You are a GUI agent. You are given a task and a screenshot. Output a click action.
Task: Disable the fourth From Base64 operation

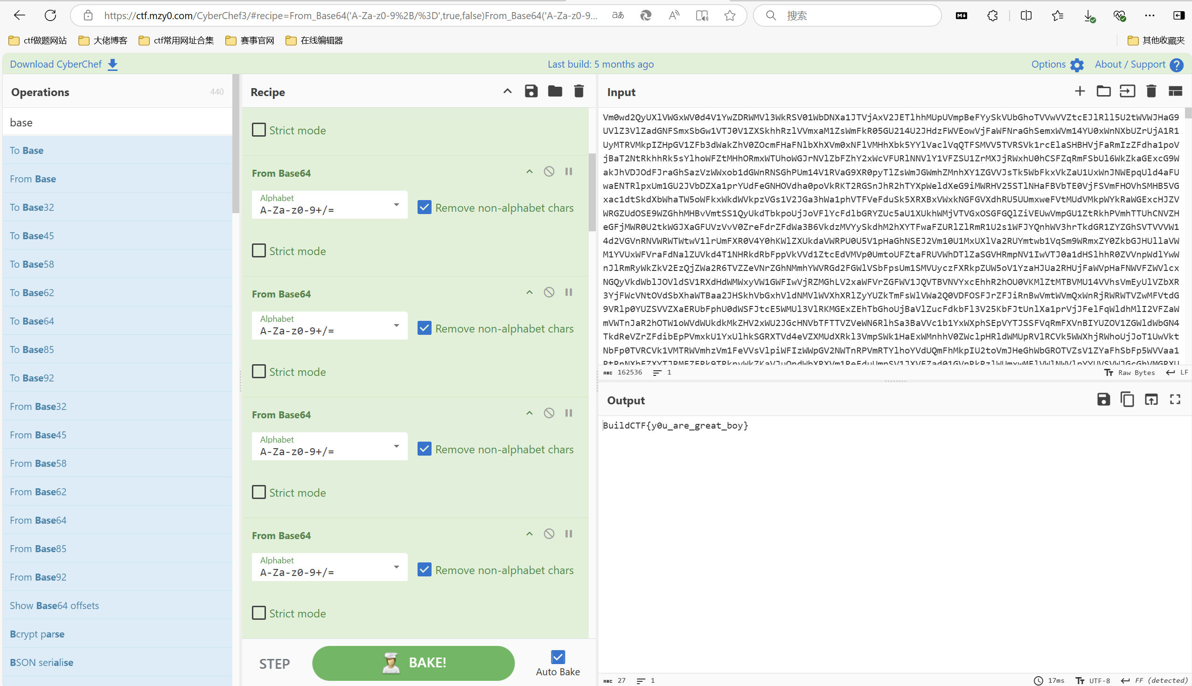pyautogui.click(x=549, y=534)
